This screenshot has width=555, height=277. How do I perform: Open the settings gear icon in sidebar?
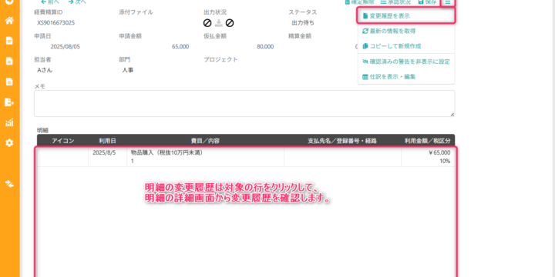[9, 143]
